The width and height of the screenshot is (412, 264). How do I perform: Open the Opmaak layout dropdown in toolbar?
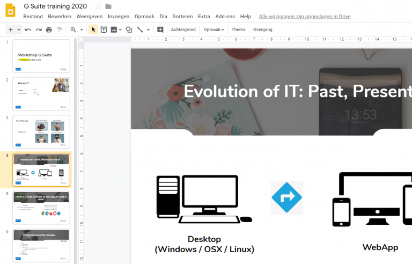click(214, 30)
